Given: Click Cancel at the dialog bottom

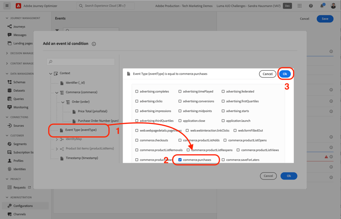Looking at the screenshot, I should point(268,176).
